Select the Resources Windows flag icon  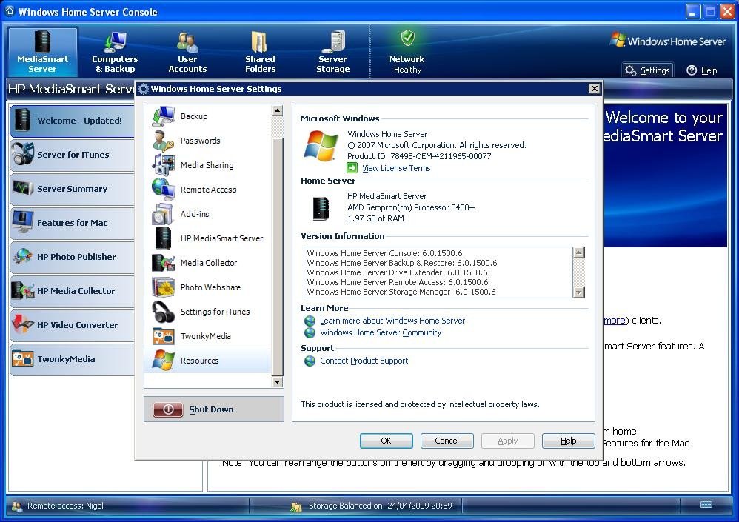click(x=163, y=361)
